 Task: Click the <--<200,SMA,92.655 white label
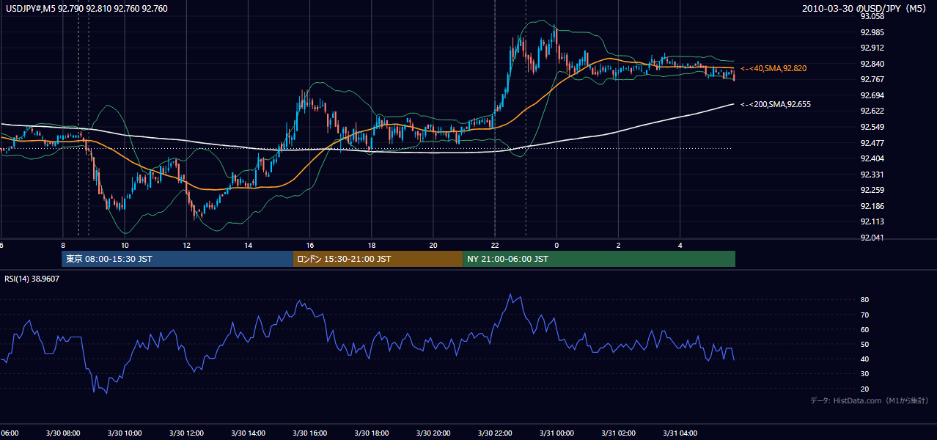click(776, 104)
